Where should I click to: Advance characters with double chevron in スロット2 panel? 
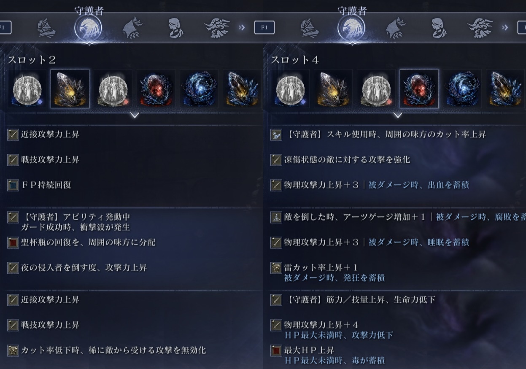[241, 28]
